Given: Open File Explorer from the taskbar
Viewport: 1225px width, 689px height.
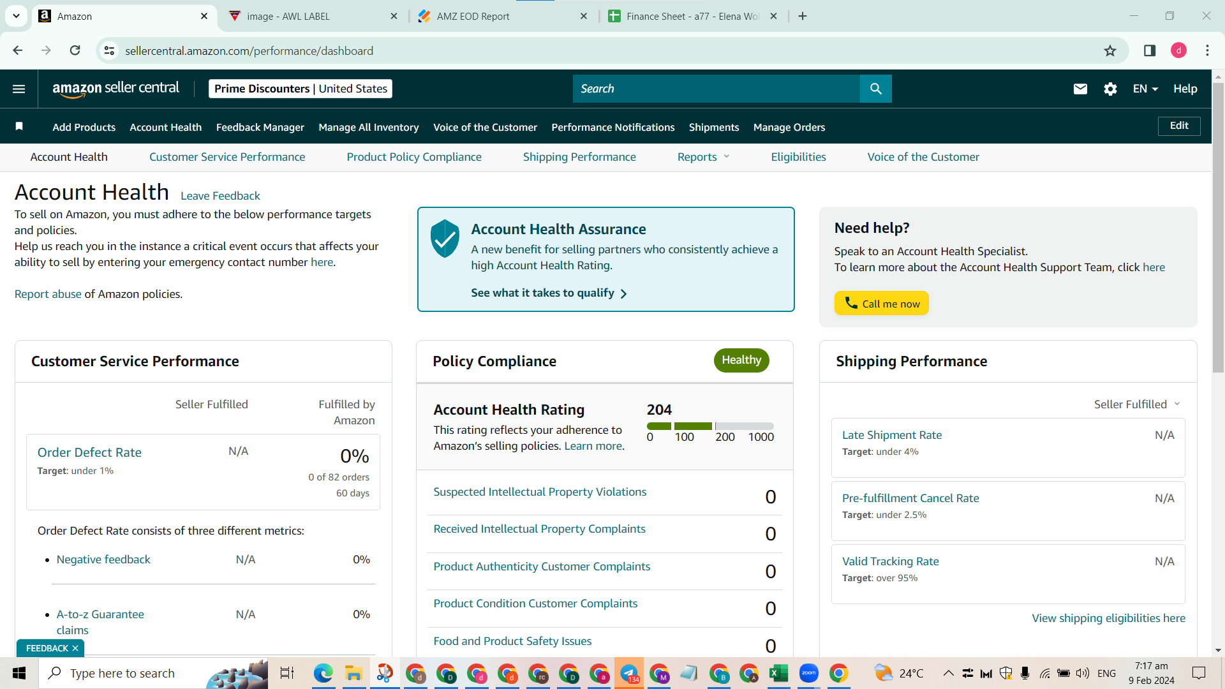Looking at the screenshot, I should click(x=353, y=673).
